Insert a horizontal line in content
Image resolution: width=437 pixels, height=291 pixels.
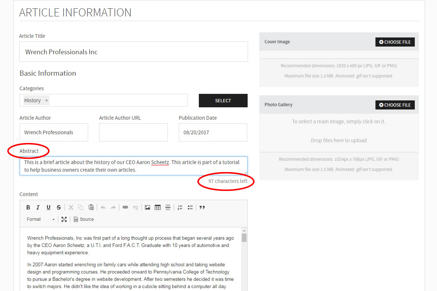[168, 207]
